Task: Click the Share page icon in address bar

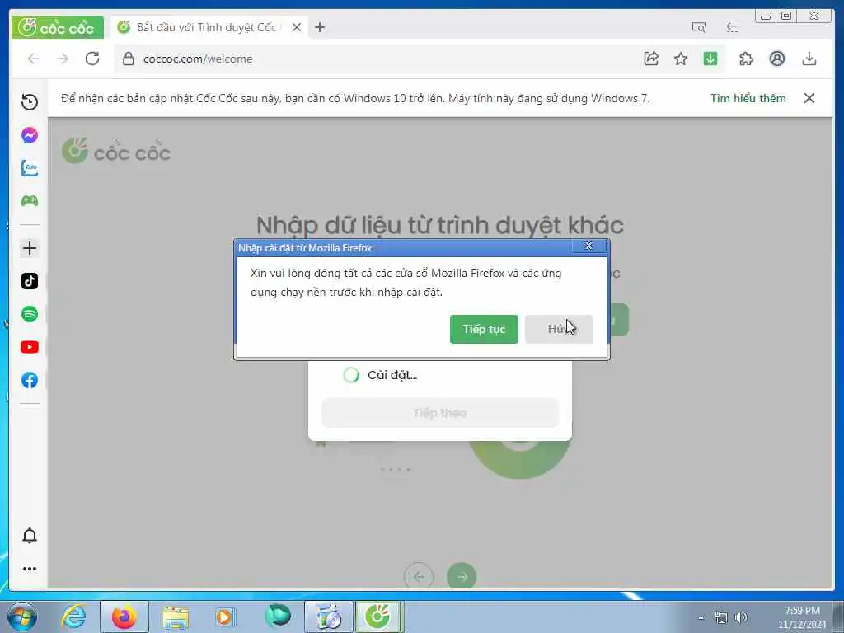Action: coord(651,59)
